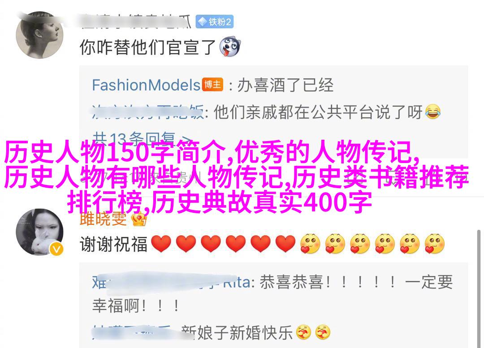Screen dimensions: 484x348
Task: Expand the 共13条回复 replies thread
Action: click(x=141, y=138)
